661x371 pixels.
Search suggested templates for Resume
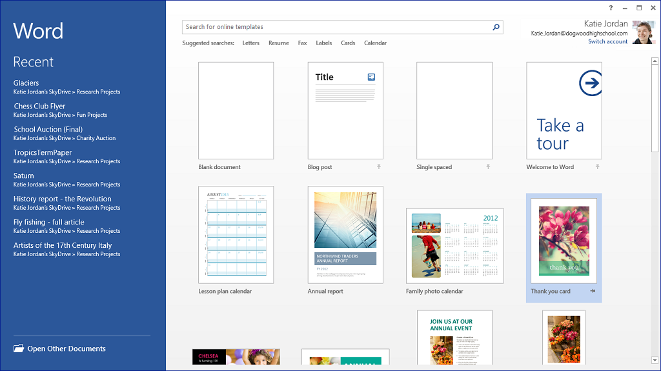[x=279, y=43]
